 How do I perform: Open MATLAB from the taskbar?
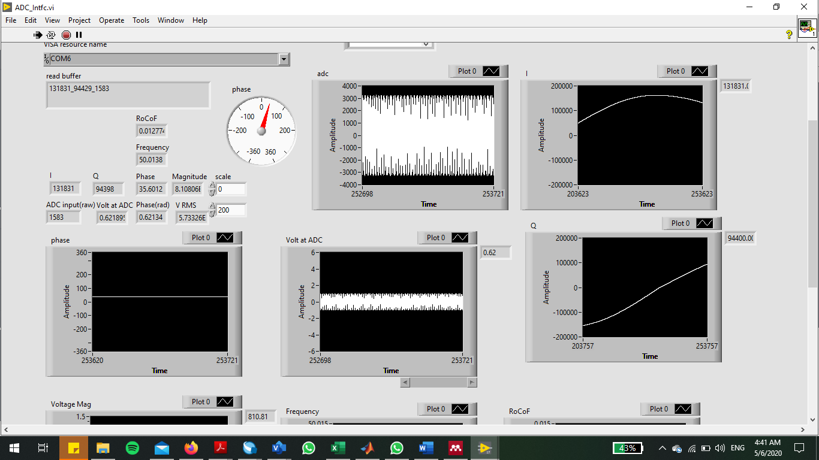pos(368,447)
